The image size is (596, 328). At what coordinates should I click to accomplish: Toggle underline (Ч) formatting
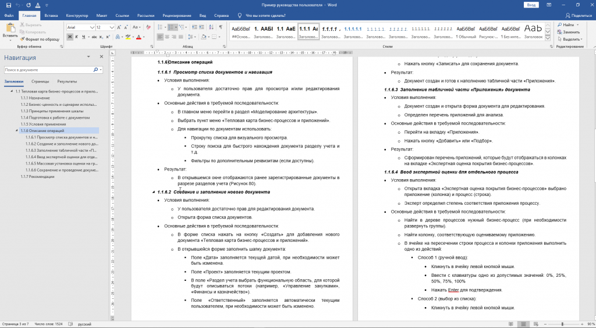(x=83, y=37)
